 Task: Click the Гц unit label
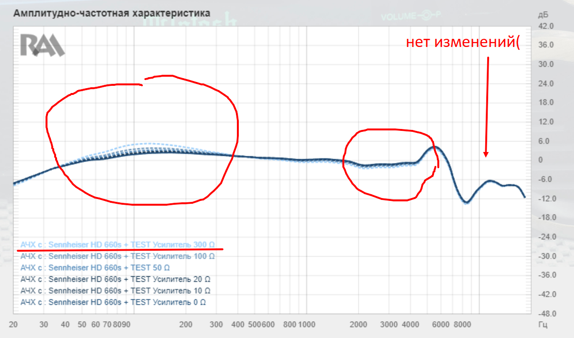(543, 325)
